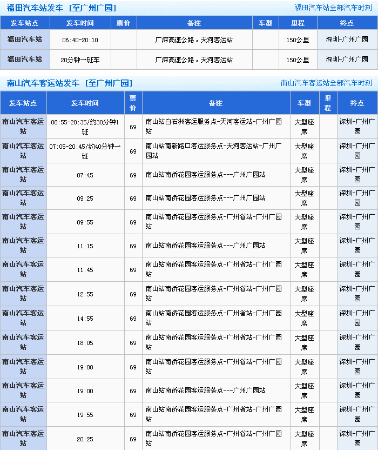
Task: Click 深圳-广州广园 in the 12:55 row
Action: [357, 294]
